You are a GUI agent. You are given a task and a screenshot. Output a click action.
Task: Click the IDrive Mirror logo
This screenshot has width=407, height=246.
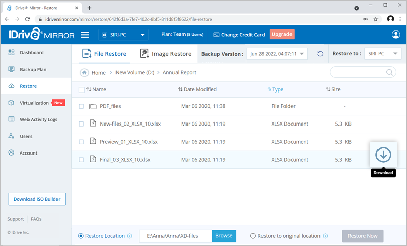(42, 34)
